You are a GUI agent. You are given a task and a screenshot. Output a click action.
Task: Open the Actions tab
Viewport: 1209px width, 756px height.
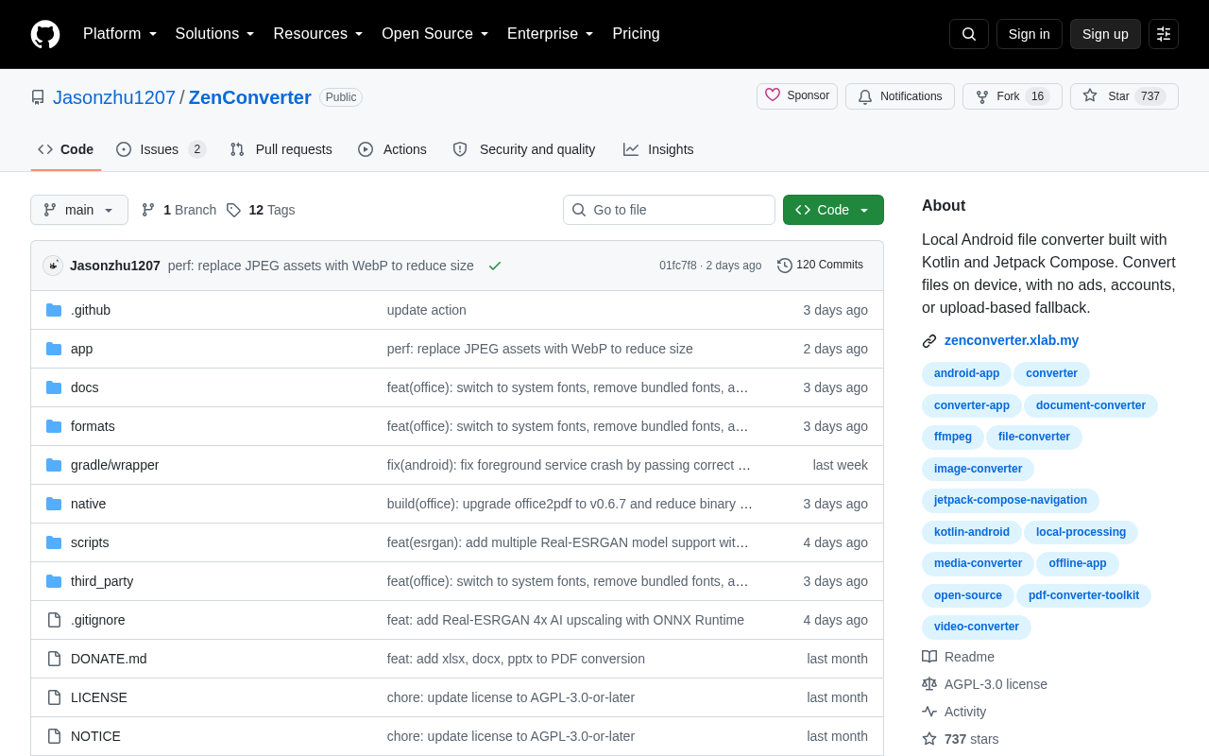point(392,149)
